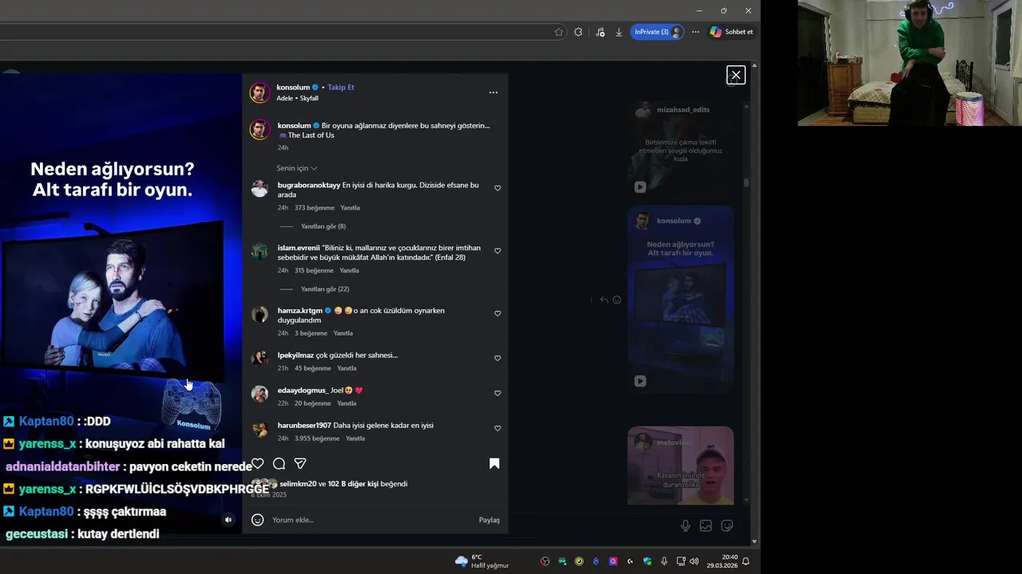1022x574 pixels.
Task: Click image attach icon in chat
Action: [706, 525]
